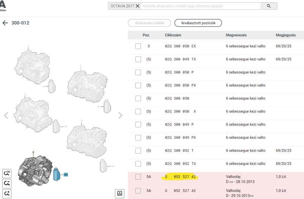Image resolution: width=304 pixels, height=199 pixels.
Task: Select oil bottle 3A in diagram
Action: pos(56,126)
